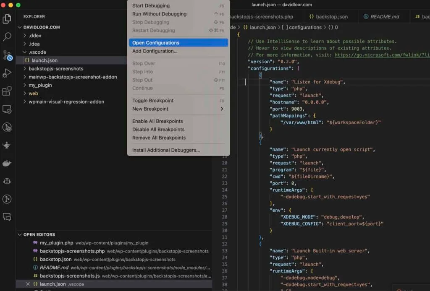This screenshot has height=291, width=430.
Task: Choose Enable All Breakpoints
Action: (x=178, y=121)
